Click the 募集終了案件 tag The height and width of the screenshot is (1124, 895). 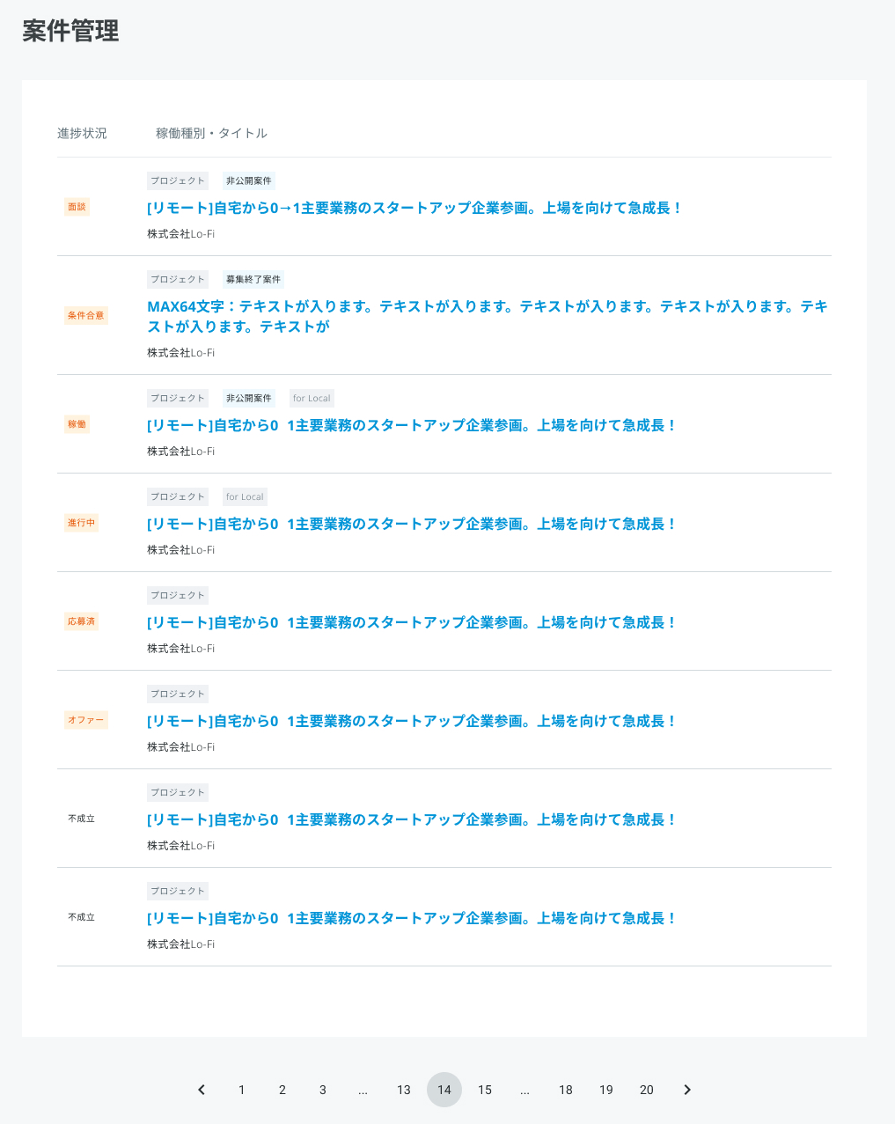(253, 279)
